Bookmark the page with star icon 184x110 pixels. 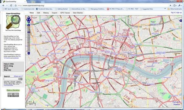point(16,5)
